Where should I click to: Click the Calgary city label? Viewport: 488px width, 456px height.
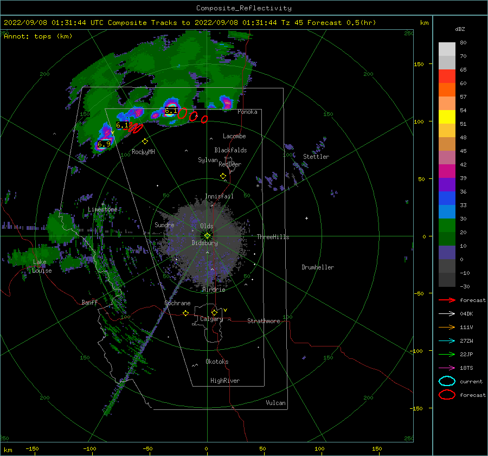click(x=211, y=319)
